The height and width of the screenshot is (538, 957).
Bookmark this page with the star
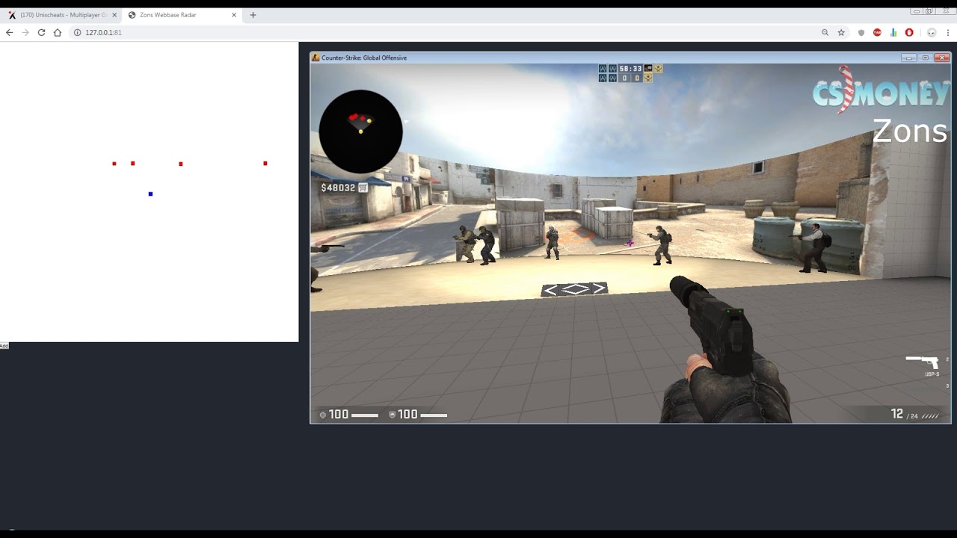(x=841, y=33)
